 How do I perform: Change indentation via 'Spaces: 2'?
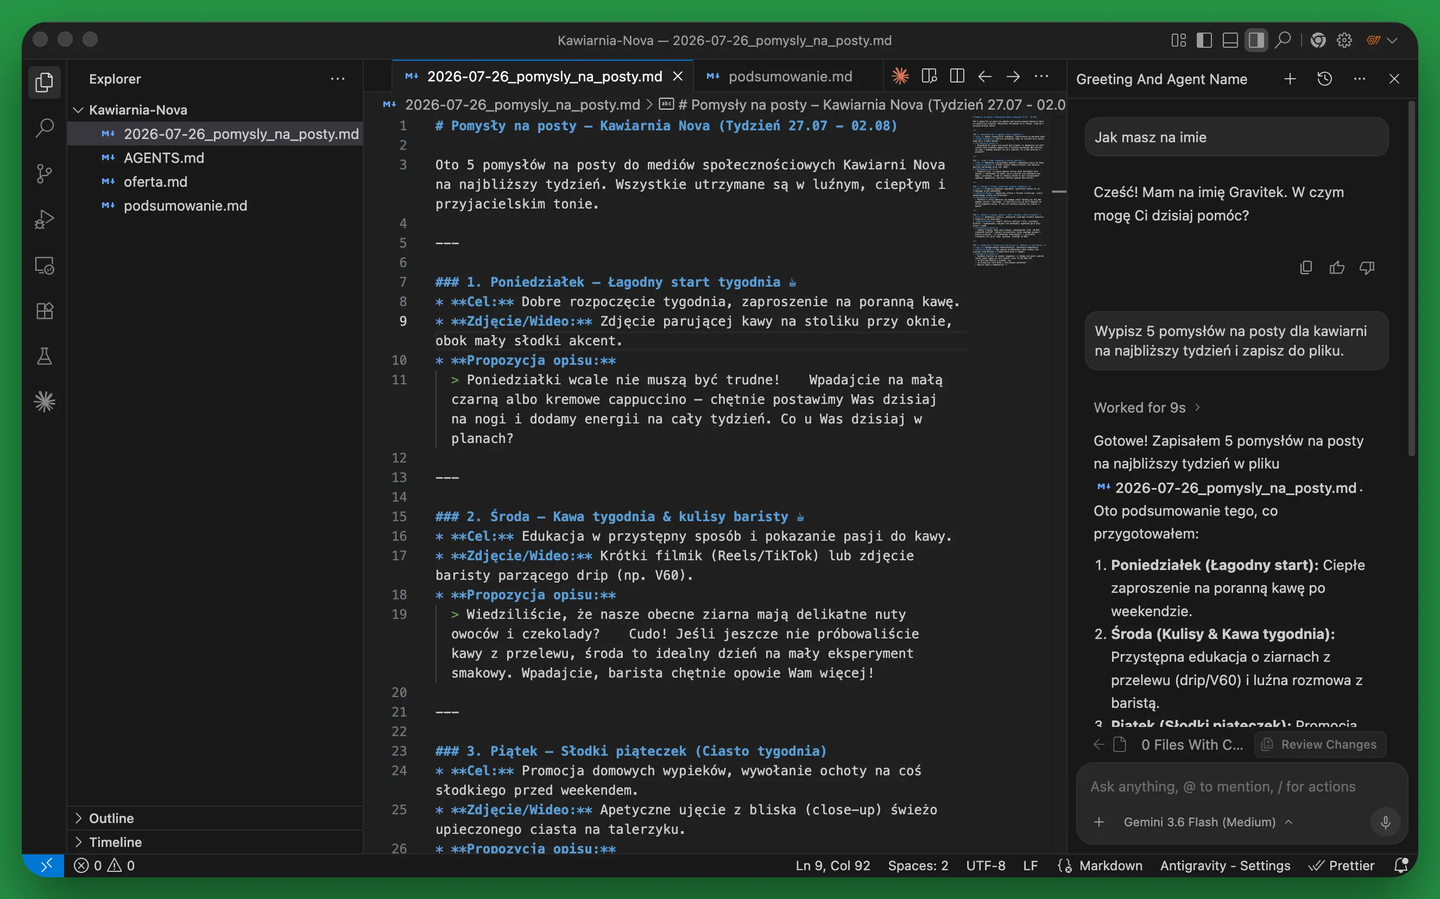click(918, 865)
